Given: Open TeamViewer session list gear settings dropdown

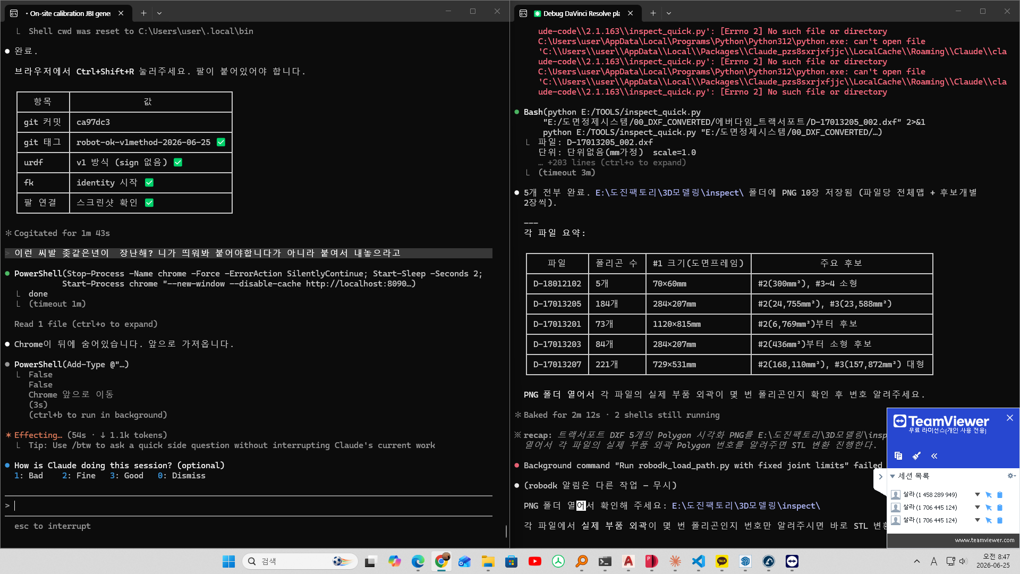Looking at the screenshot, I should click(x=1011, y=476).
